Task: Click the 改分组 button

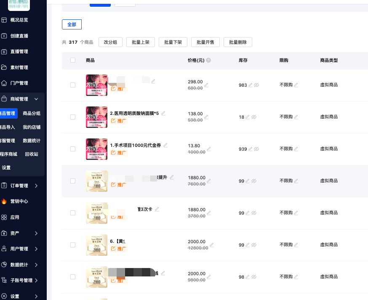Action: [x=110, y=42]
